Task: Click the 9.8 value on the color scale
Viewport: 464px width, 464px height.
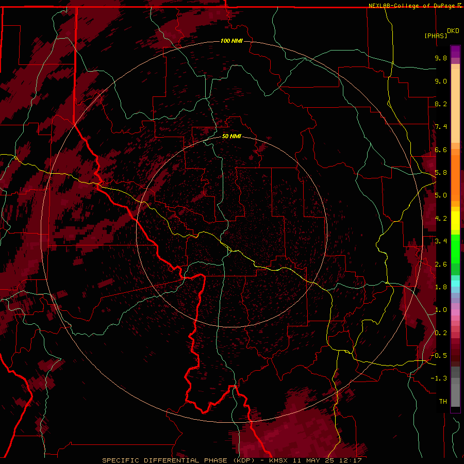Action: 441,58
